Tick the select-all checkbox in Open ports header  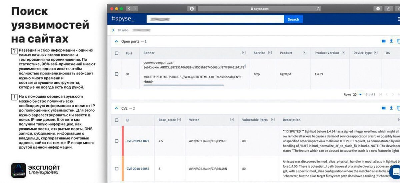tap(117, 53)
